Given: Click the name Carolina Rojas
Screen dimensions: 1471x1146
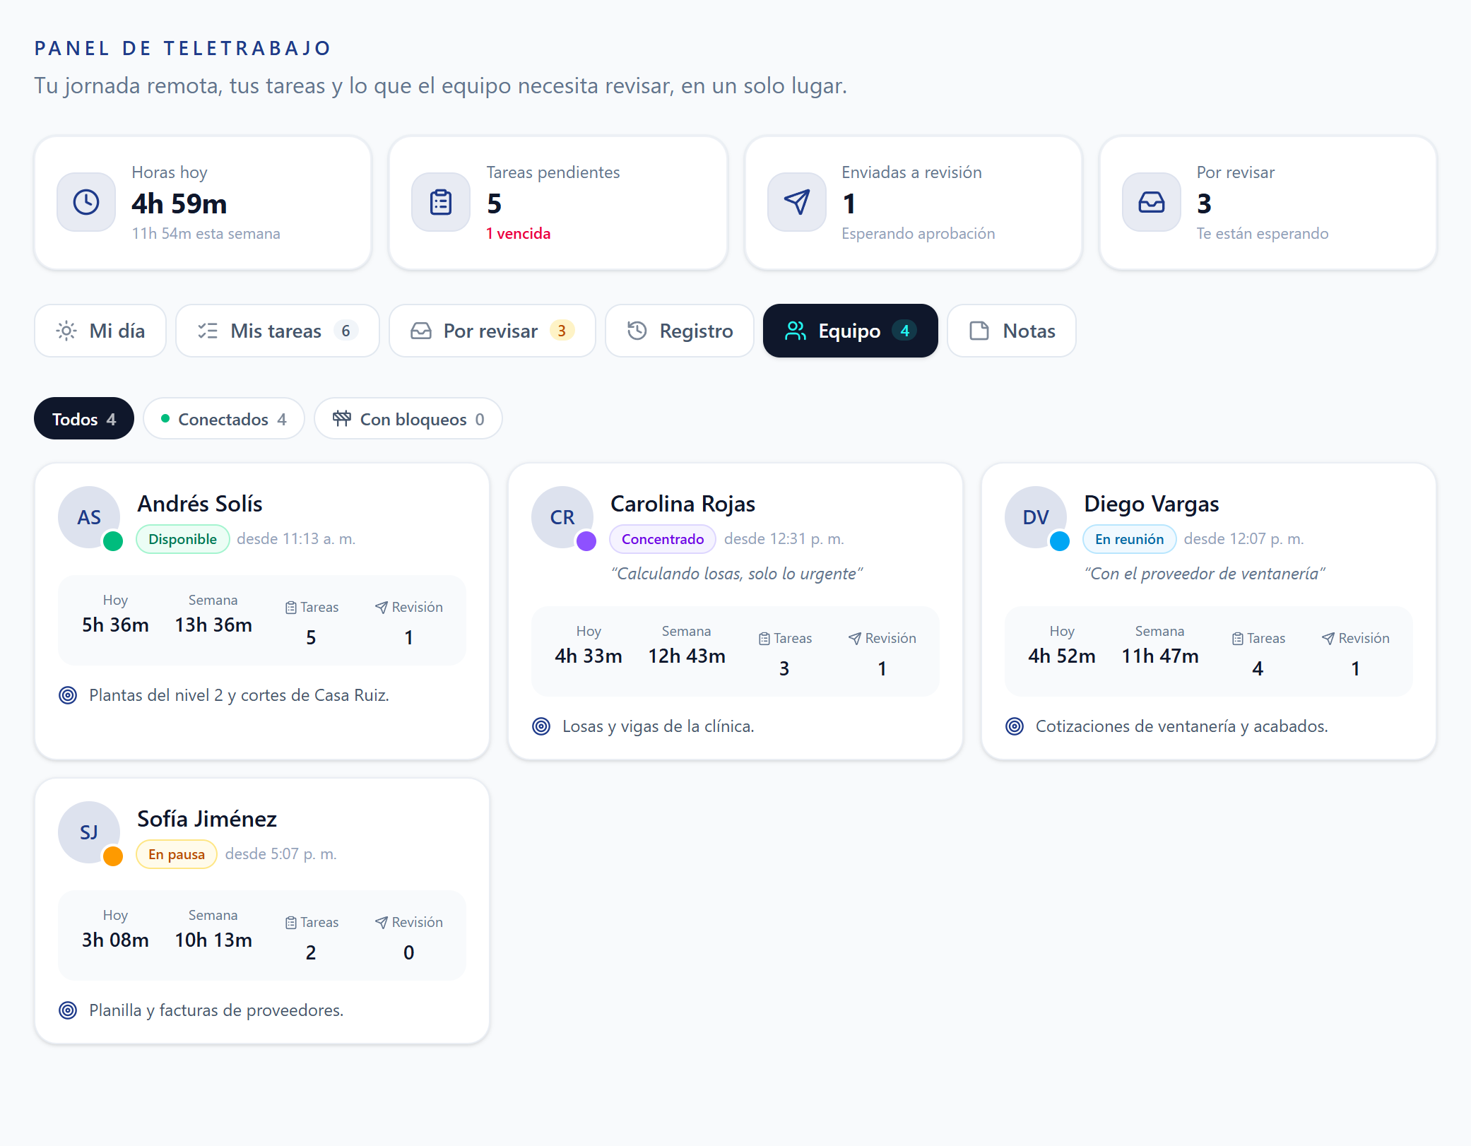Looking at the screenshot, I should (683, 504).
